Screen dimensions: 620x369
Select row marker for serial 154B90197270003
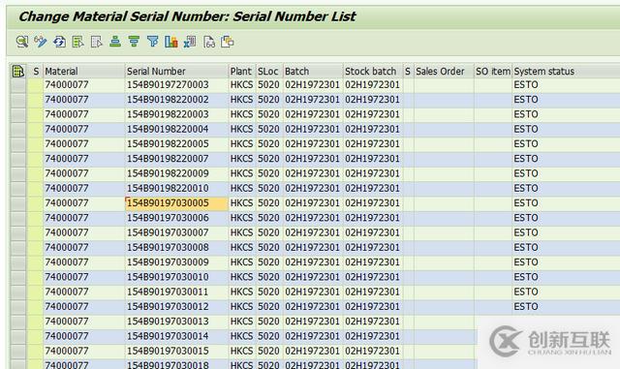pos(18,85)
